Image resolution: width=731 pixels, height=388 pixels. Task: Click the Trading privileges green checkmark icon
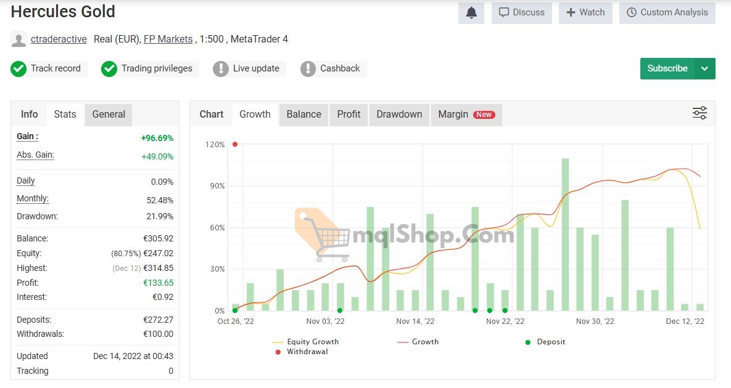click(109, 68)
